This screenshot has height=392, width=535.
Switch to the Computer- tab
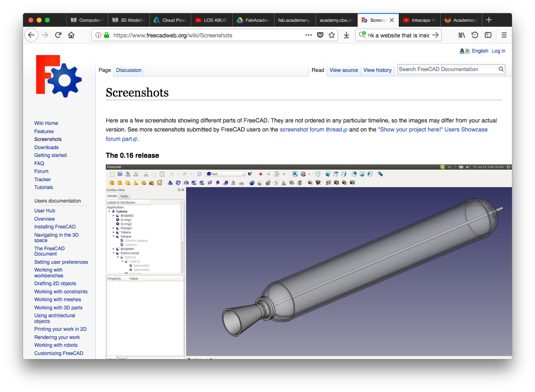[x=87, y=20]
